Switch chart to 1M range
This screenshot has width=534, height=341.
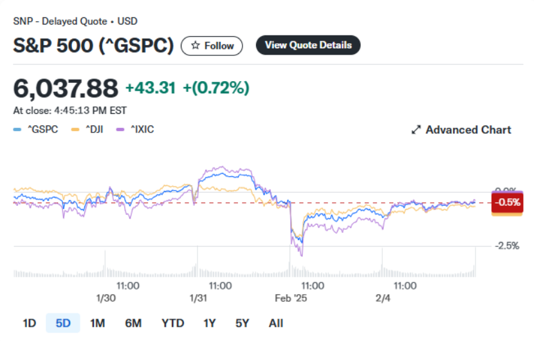97,323
